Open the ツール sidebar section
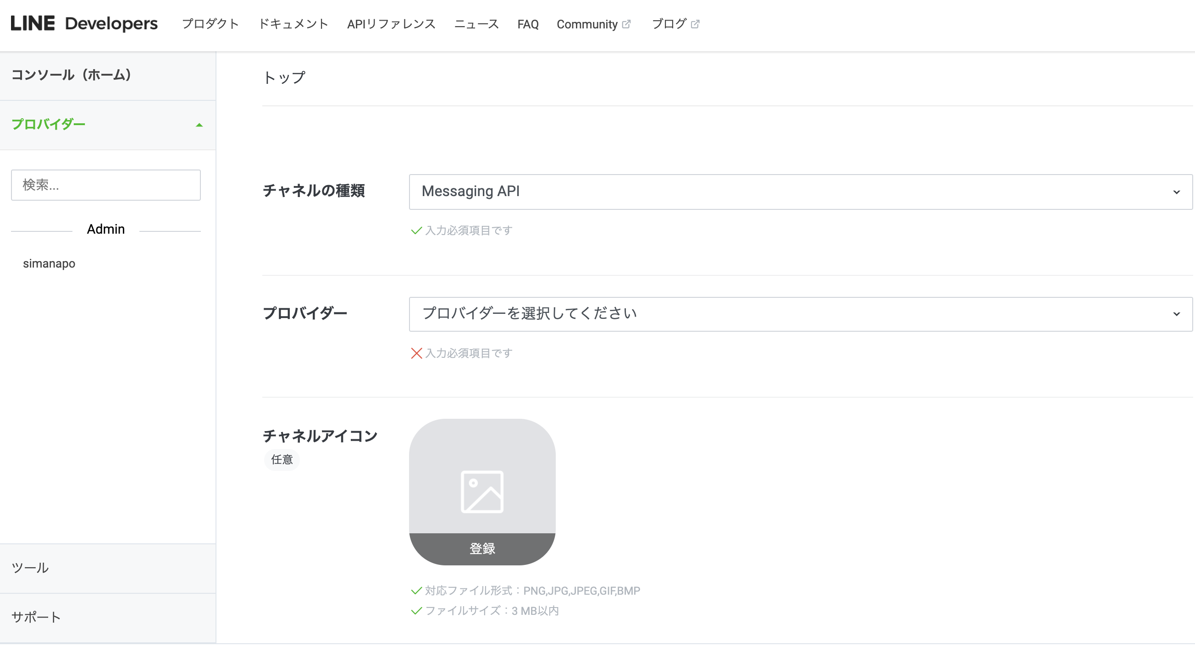1195x657 pixels. click(x=108, y=568)
